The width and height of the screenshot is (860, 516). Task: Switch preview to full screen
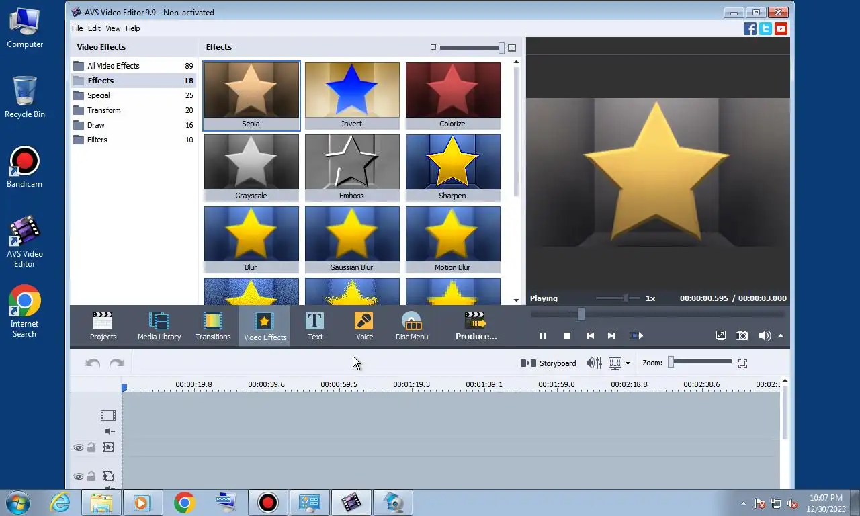click(x=721, y=335)
